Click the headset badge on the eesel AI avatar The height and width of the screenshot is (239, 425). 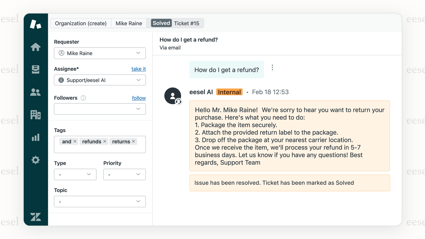[x=179, y=102]
